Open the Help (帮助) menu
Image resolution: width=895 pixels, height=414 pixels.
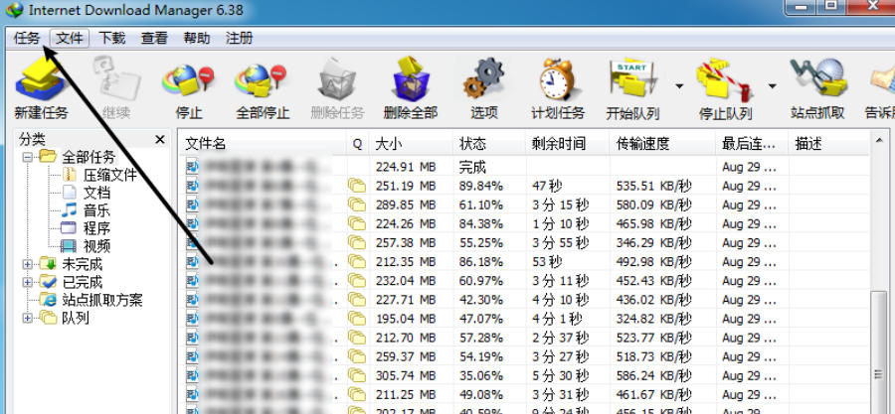click(x=196, y=39)
